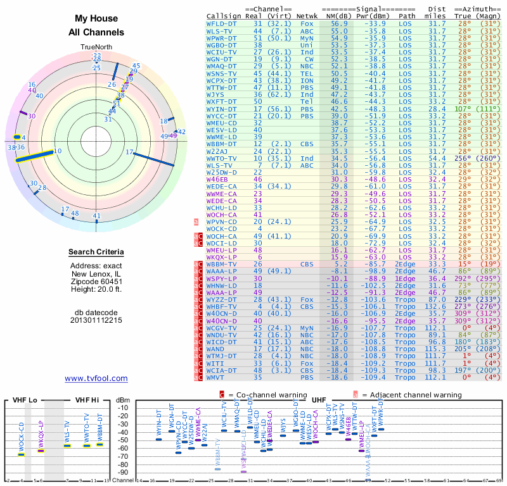The height and width of the screenshot is (486, 507).
Task: Click the WOCK-CD marker in VHF chart
Action: pyautogui.click(x=21, y=455)
